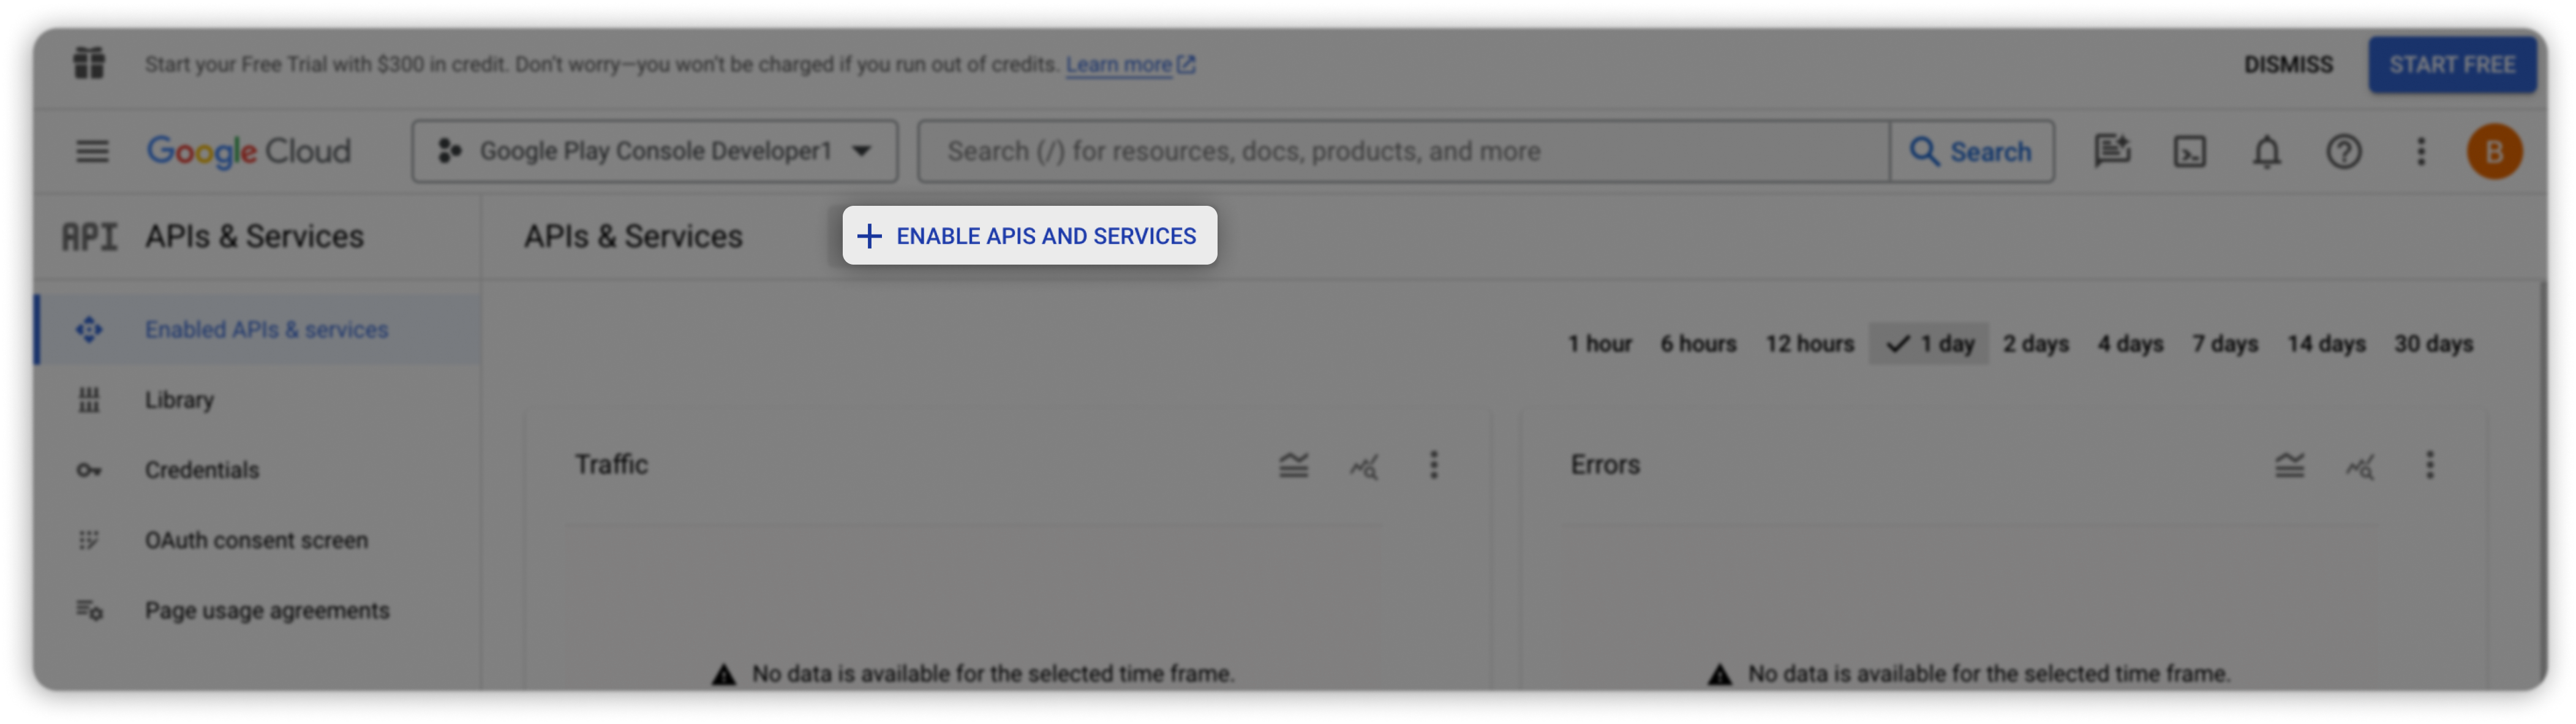Go to Library in the sidebar
Image resolution: width=2576 pixels, height=724 pixels.
click(x=179, y=400)
